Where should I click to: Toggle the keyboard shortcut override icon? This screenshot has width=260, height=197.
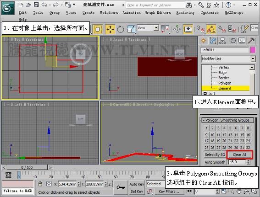pyautogui.click(x=188, y=29)
